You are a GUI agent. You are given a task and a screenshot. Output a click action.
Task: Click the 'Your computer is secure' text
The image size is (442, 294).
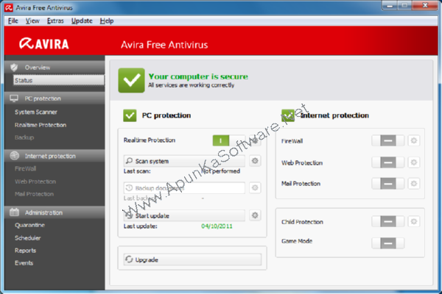tap(198, 76)
